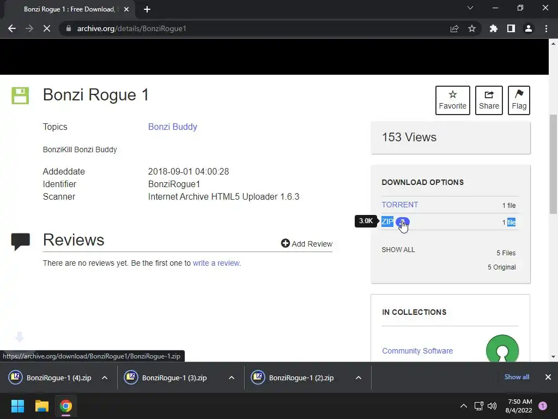Flag this item

pos(519,100)
